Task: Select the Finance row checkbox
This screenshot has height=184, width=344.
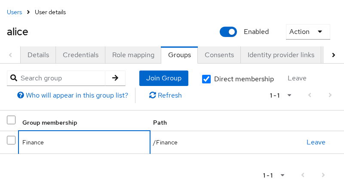Action: pos(11,140)
